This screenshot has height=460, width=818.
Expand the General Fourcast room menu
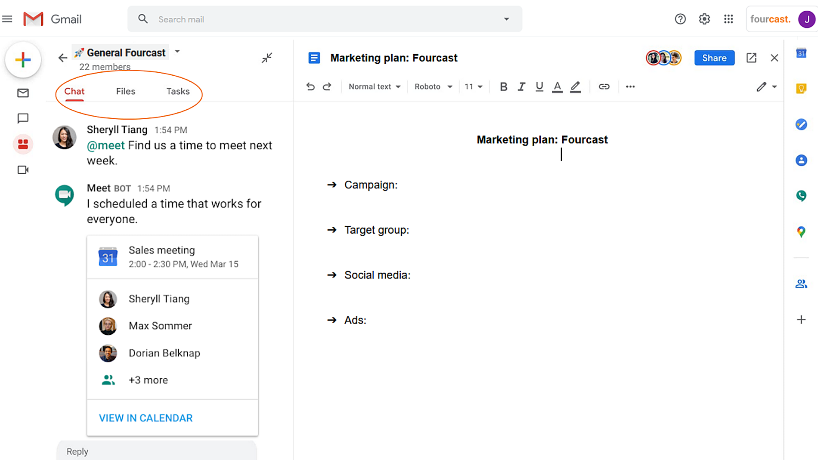point(177,52)
